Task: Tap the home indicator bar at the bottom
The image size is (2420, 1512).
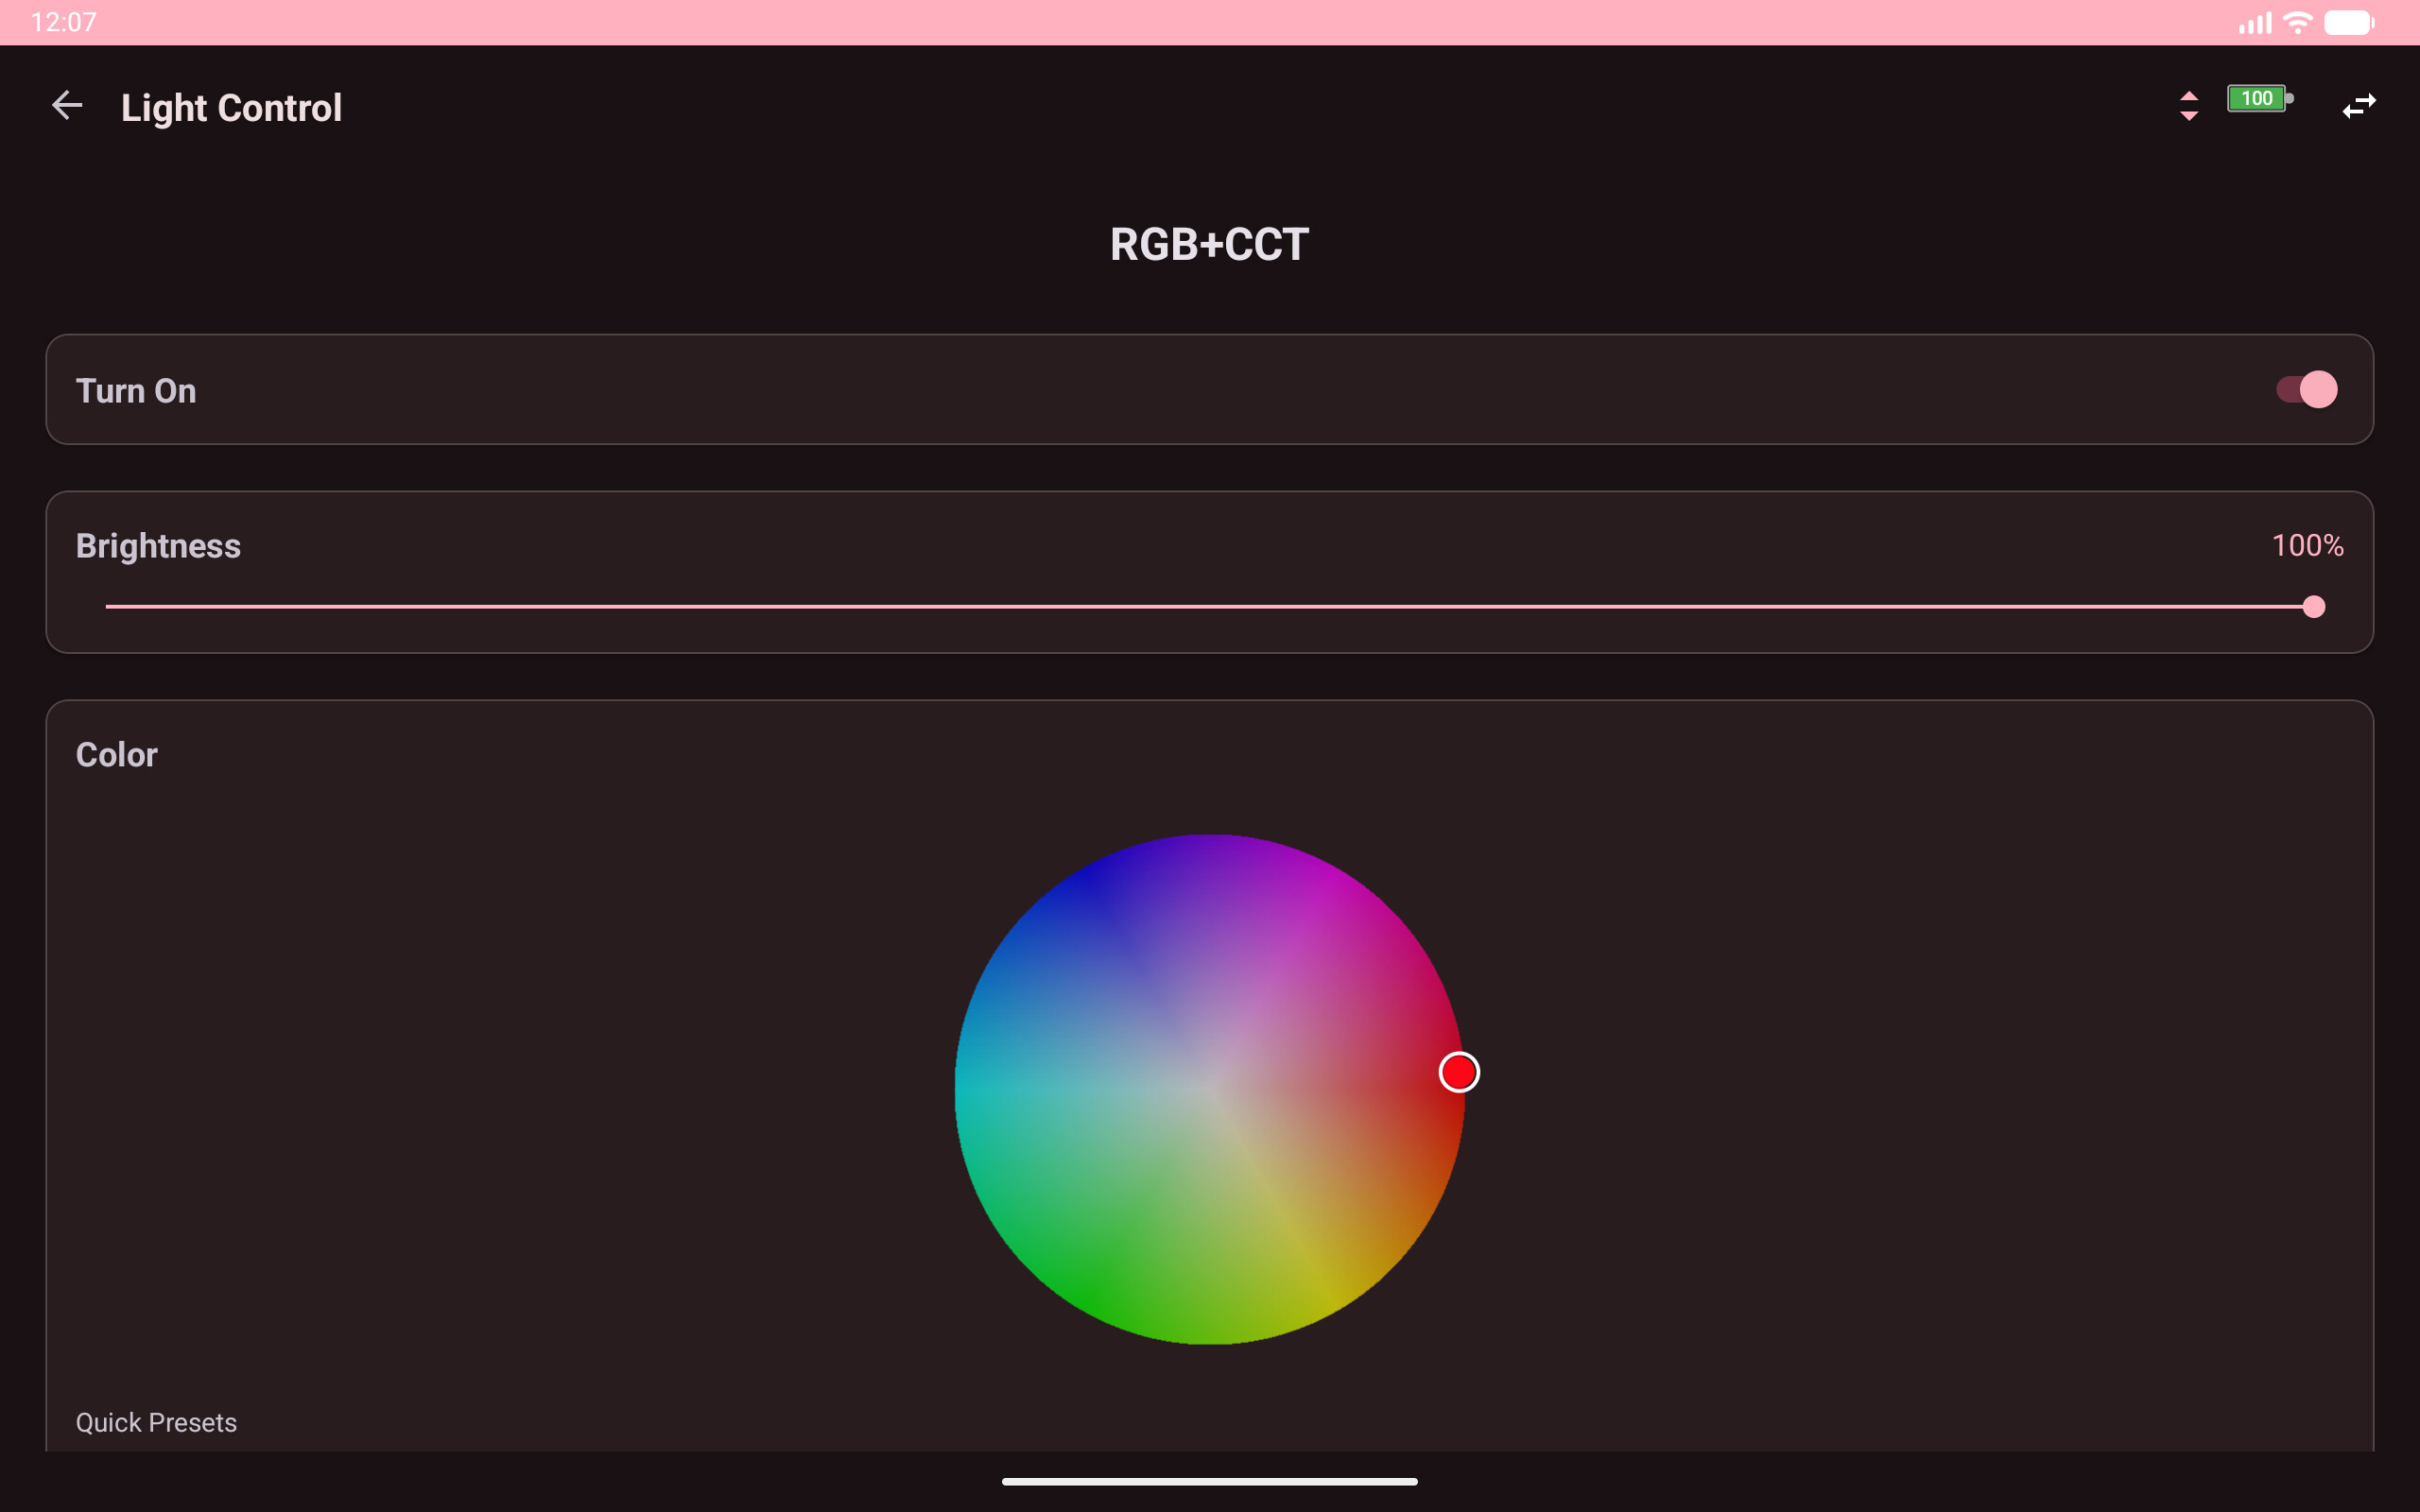Action: click(1209, 1481)
